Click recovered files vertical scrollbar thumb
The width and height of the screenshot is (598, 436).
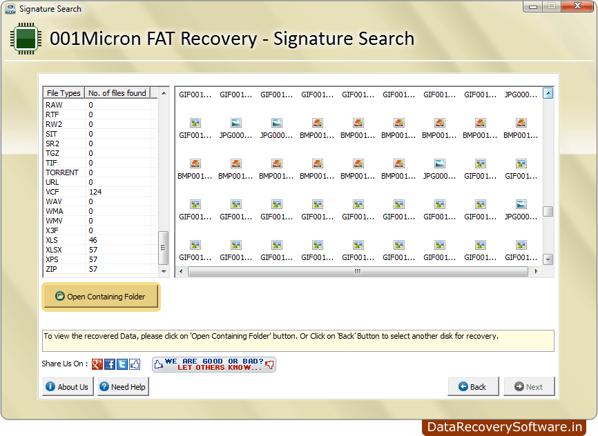pyautogui.click(x=548, y=211)
